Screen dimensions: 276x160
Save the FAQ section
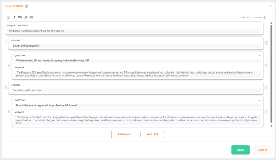240,150
